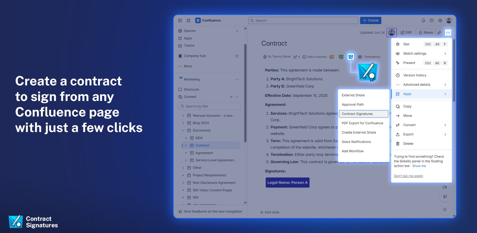Open Company hub in new window icon
477x233 pixels.
tap(237, 56)
